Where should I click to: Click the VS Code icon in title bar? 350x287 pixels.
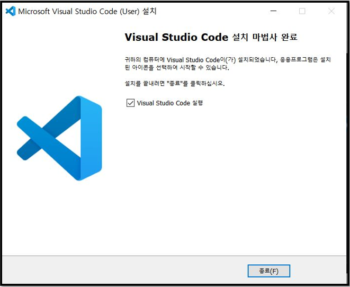tap(11, 11)
